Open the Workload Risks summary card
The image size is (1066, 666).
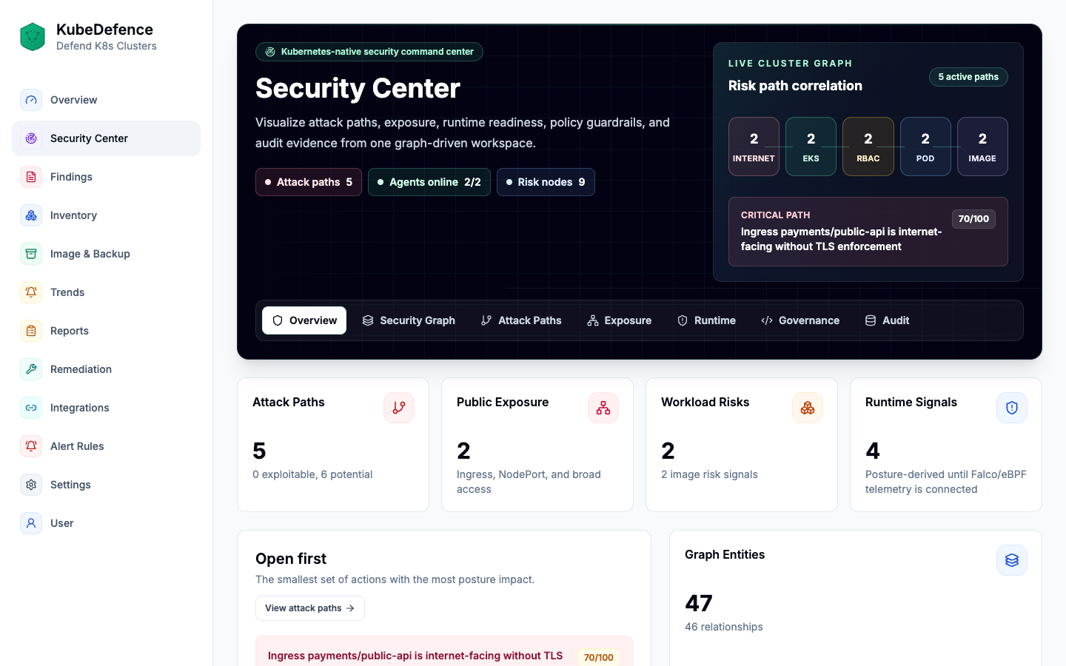742,445
